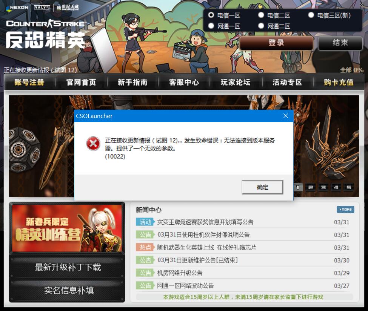Viewport: 368px width, 311px height.
Task: Click 实名信息补填 button
Action: (69, 290)
